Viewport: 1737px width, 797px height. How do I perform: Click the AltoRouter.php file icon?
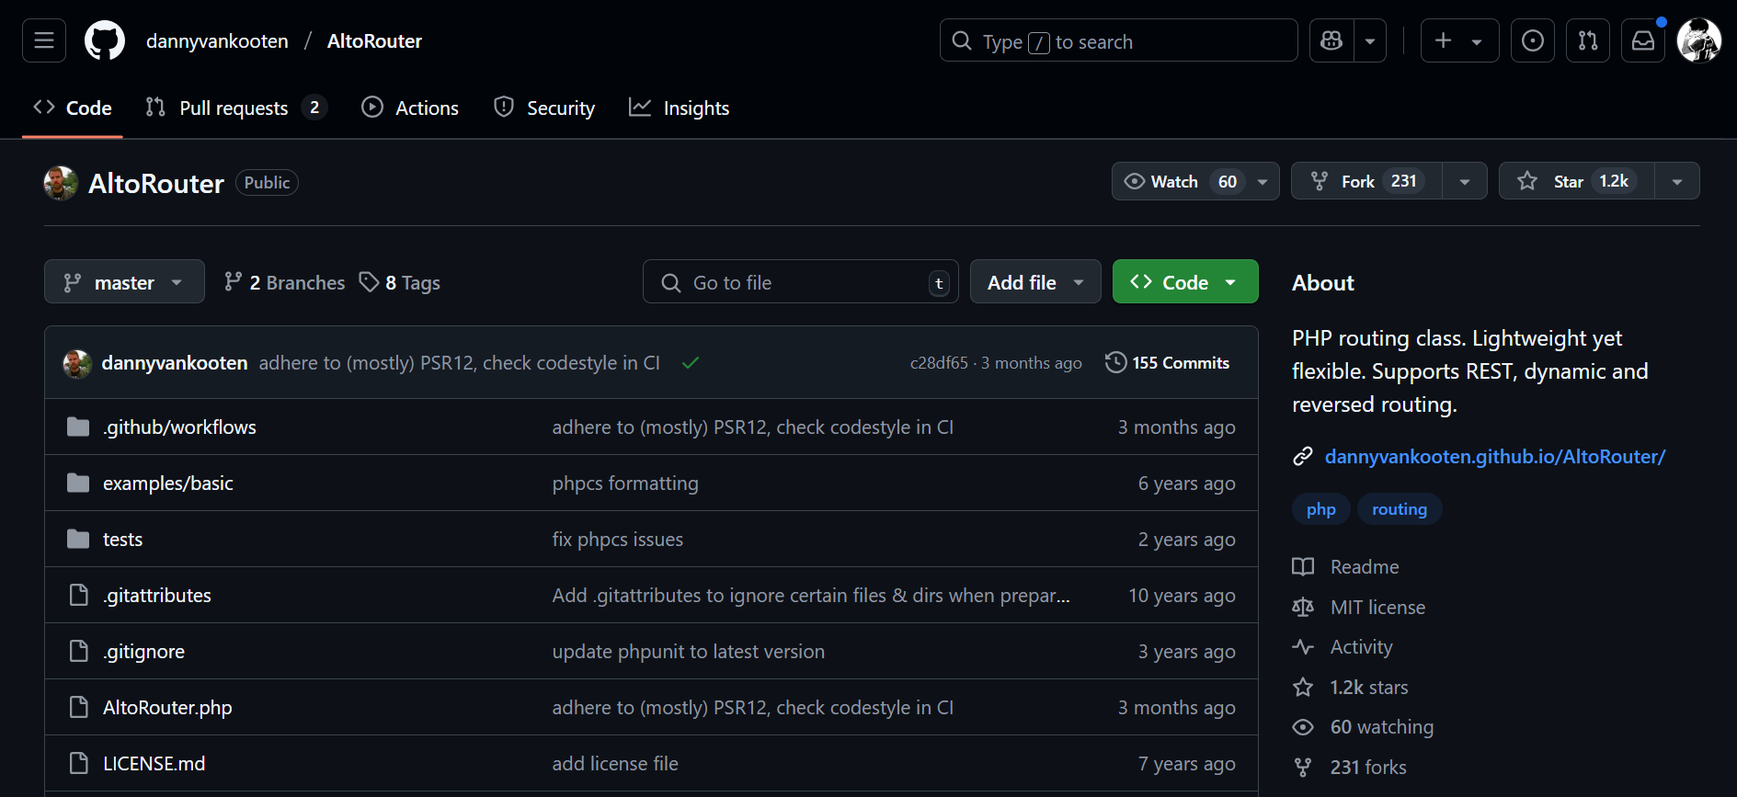click(x=79, y=707)
